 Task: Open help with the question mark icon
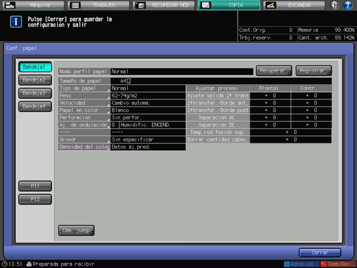click(x=348, y=5)
